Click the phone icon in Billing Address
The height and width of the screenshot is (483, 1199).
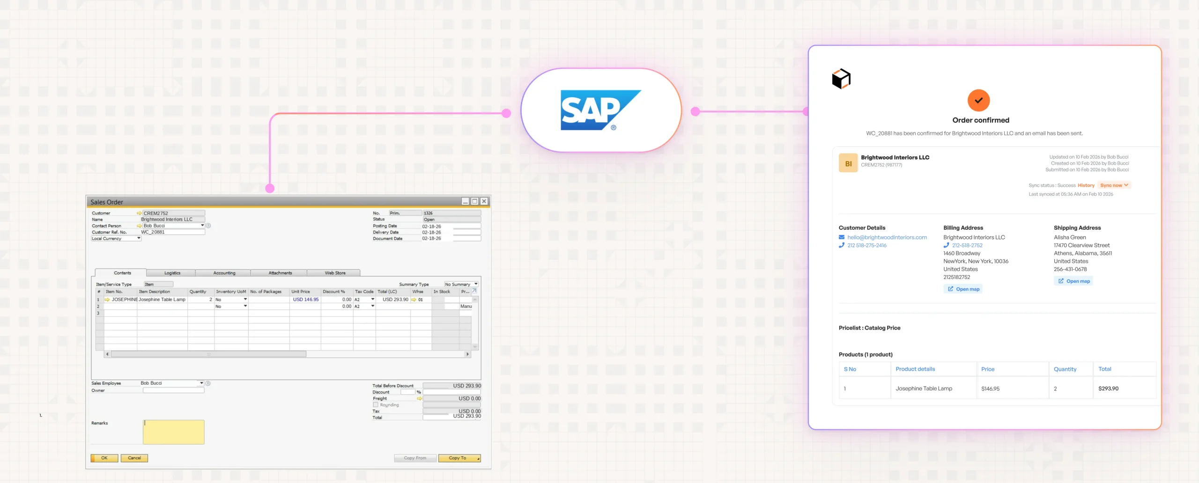click(x=946, y=245)
